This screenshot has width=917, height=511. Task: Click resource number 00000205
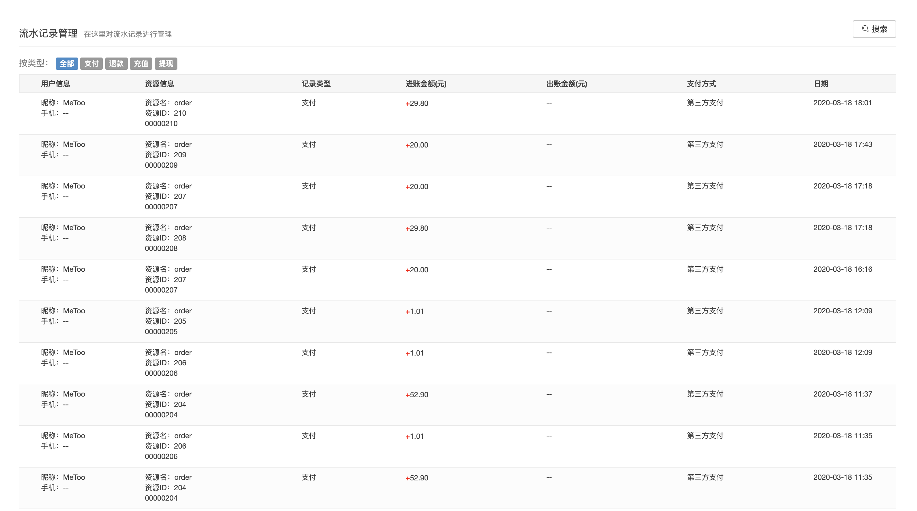pyautogui.click(x=161, y=331)
